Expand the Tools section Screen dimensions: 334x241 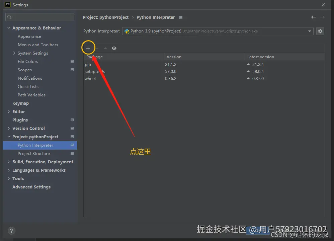tap(9, 178)
